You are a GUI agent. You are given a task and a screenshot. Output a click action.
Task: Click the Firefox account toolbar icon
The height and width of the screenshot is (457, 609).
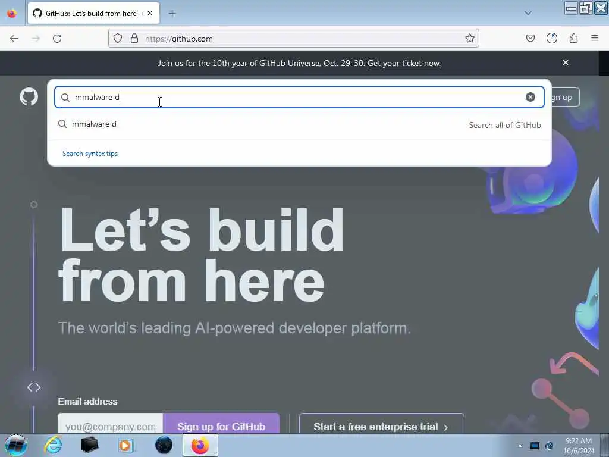coord(551,38)
